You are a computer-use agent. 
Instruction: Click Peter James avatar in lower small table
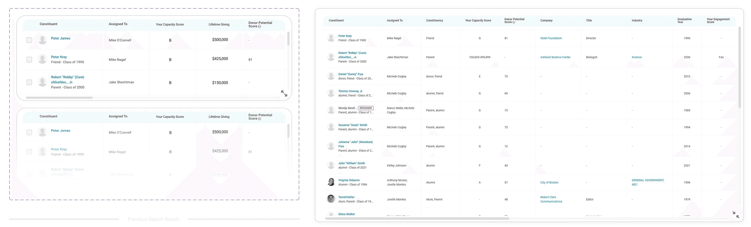click(42, 132)
